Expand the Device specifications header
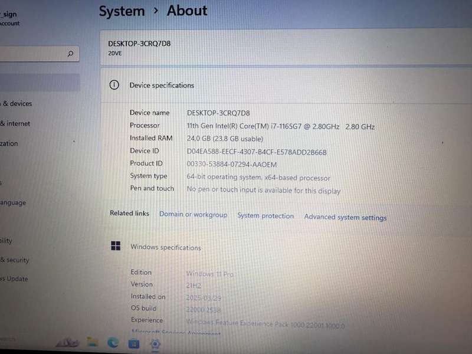Image resolution: width=472 pixels, height=354 pixels. [286, 85]
